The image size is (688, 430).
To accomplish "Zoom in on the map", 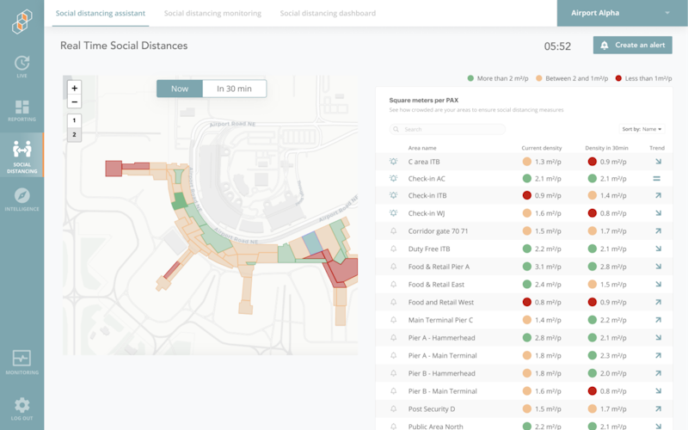I will coord(75,88).
